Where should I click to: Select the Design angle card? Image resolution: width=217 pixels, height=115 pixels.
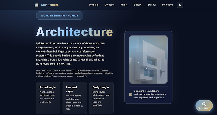coord(101,98)
